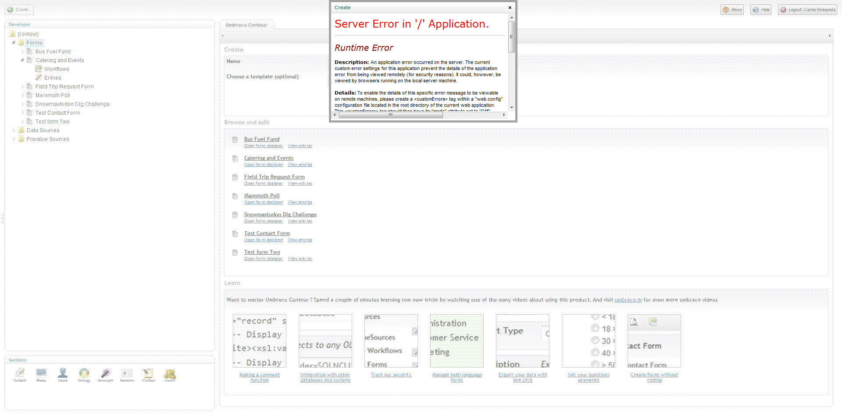Click document icon beside Bus Fuel Fund link
This screenshot has height=418, width=842.
[235, 140]
